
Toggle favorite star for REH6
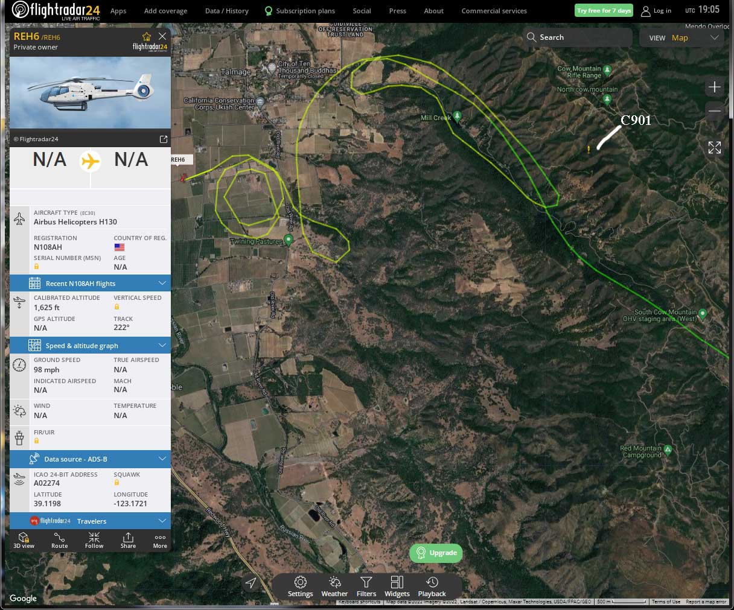click(x=146, y=37)
